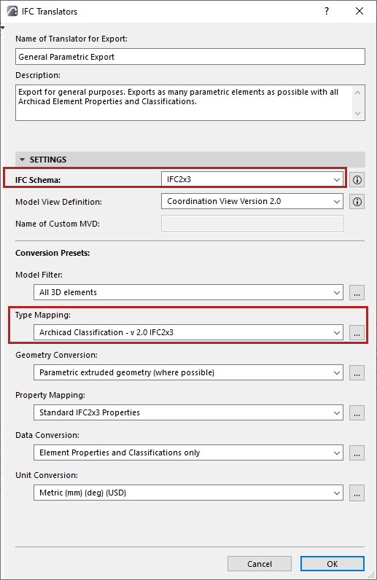This screenshot has width=377, height=580.
Task: Click the Name of Custom MVD field
Action: pyautogui.click(x=252, y=224)
